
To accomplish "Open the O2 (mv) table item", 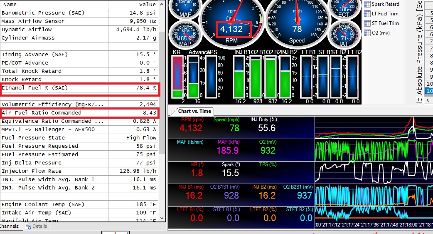I will 367,33.
